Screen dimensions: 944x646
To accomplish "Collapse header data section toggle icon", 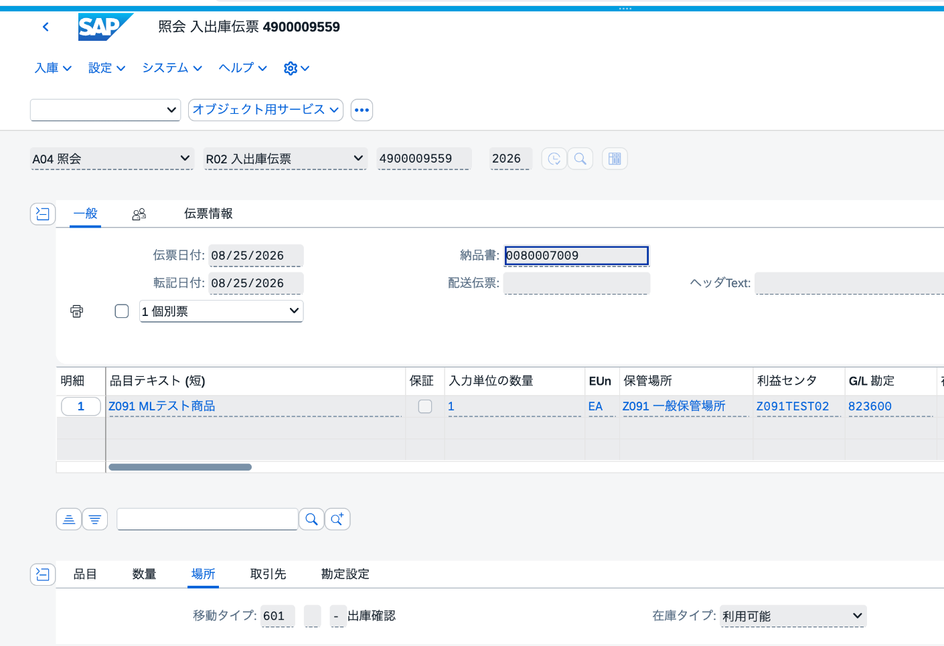I will pyautogui.click(x=43, y=214).
